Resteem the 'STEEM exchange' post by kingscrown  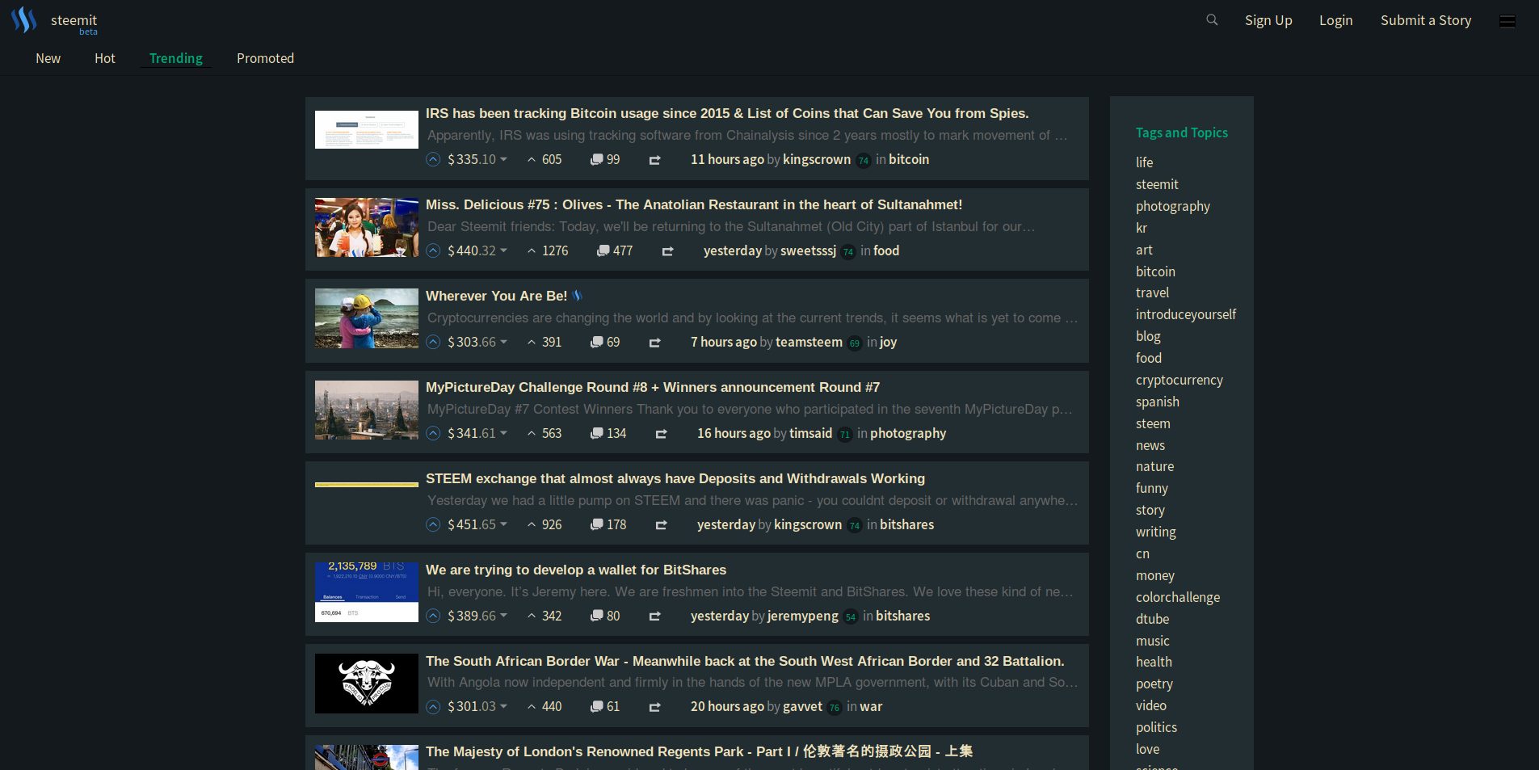point(661,524)
